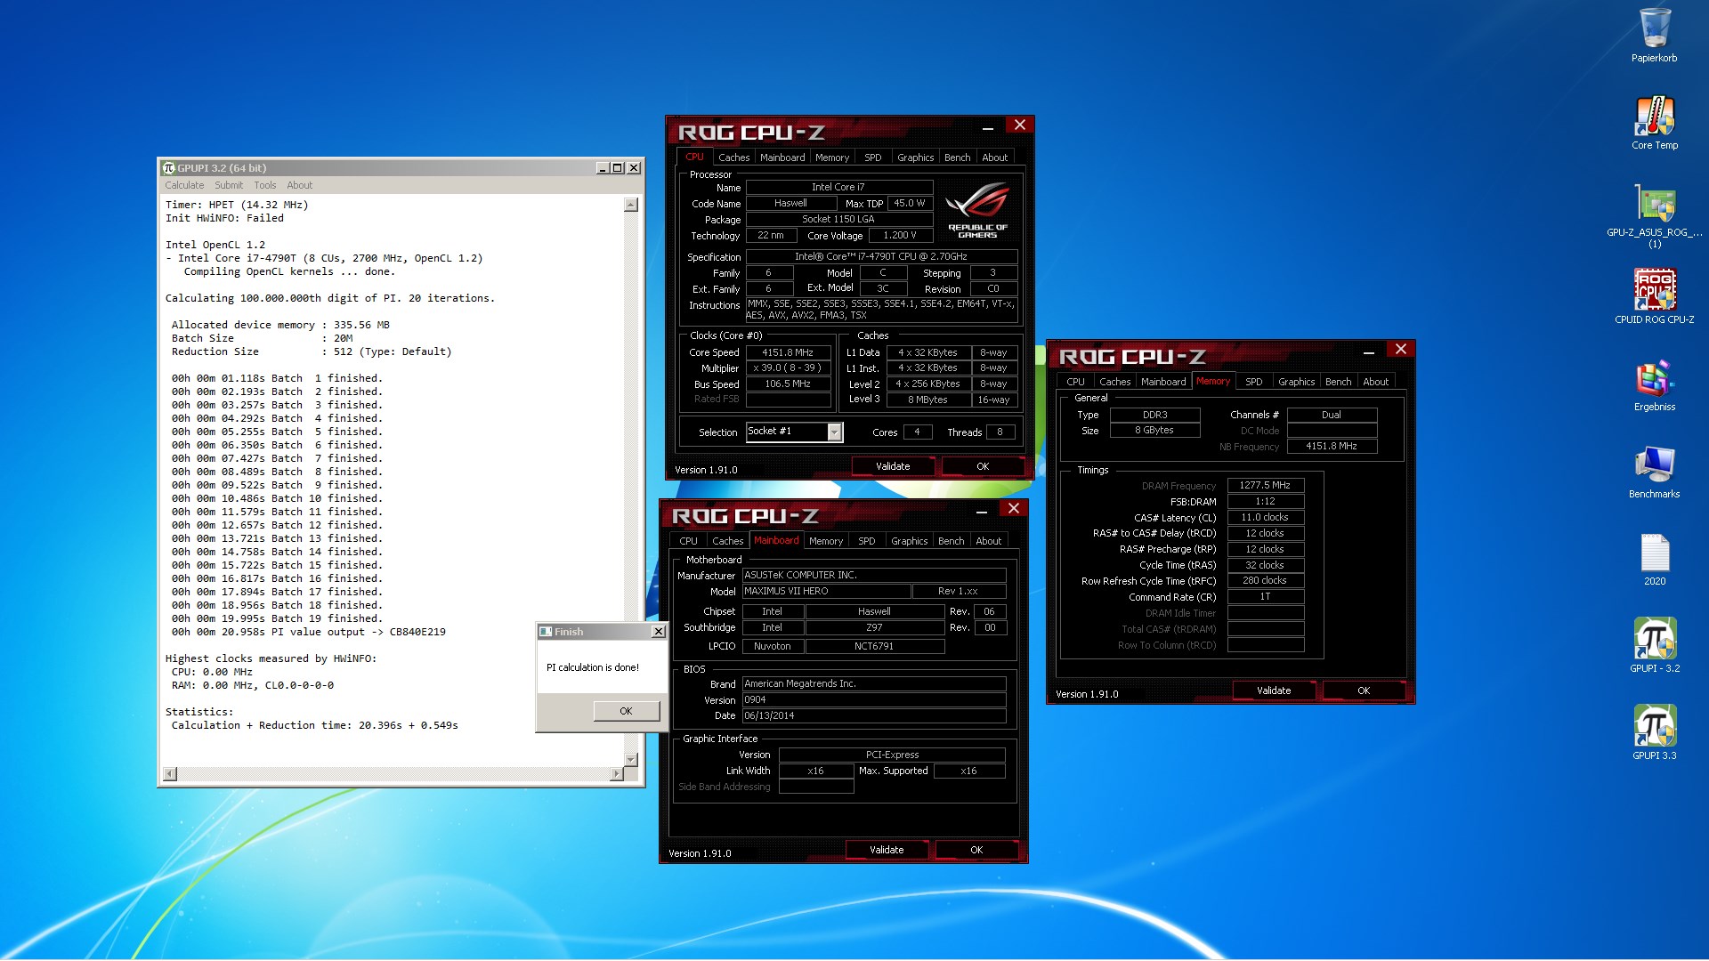The image size is (1709, 961).
Task: Click the Command Rate 1T field
Action: tap(1265, 596)
